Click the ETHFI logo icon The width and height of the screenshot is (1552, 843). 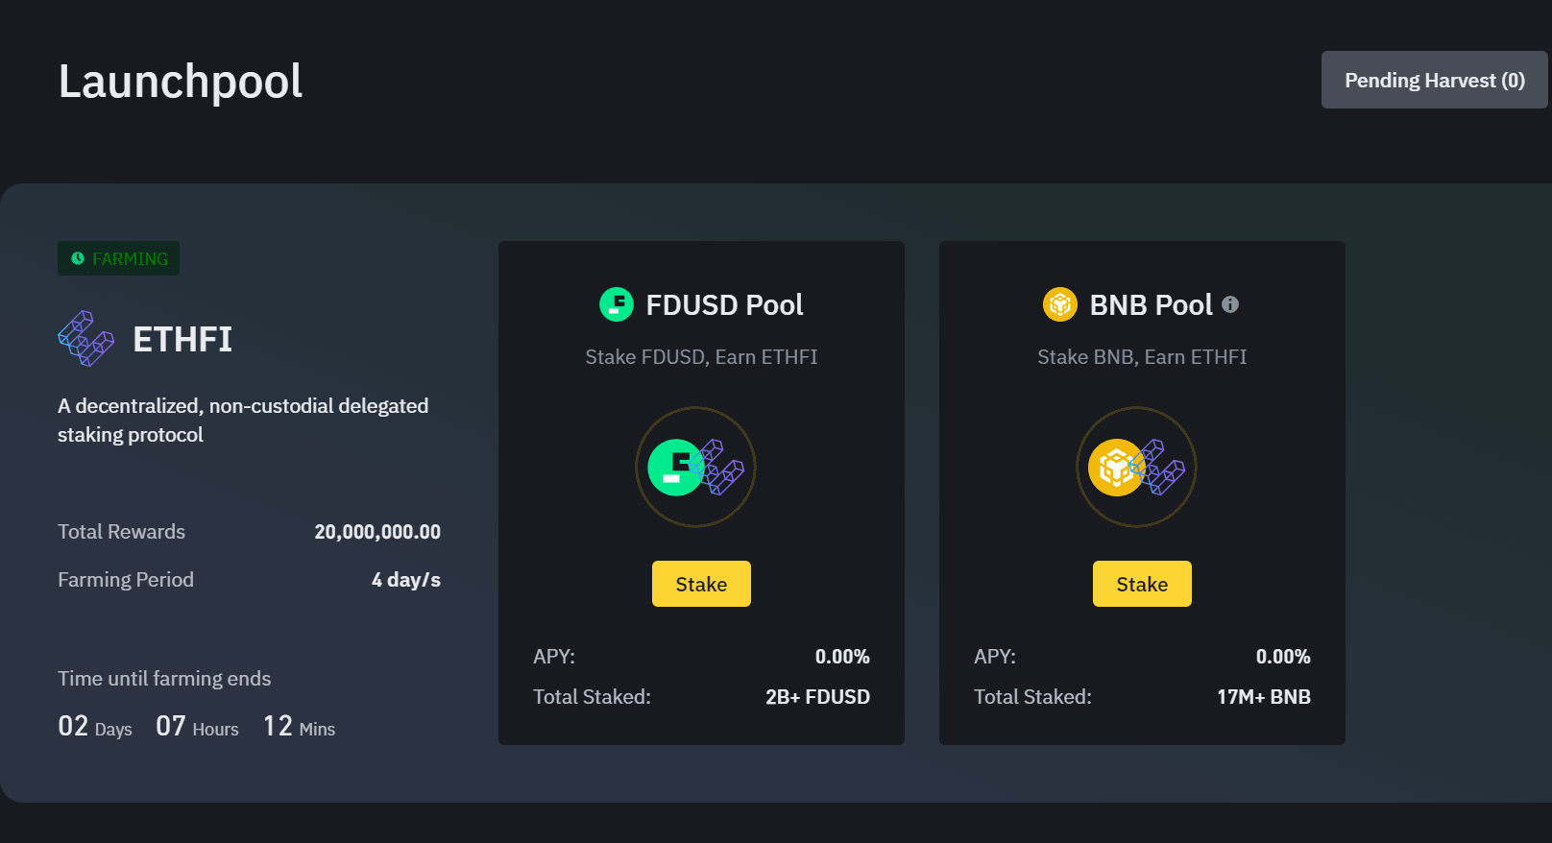click(x=85, y=339)
